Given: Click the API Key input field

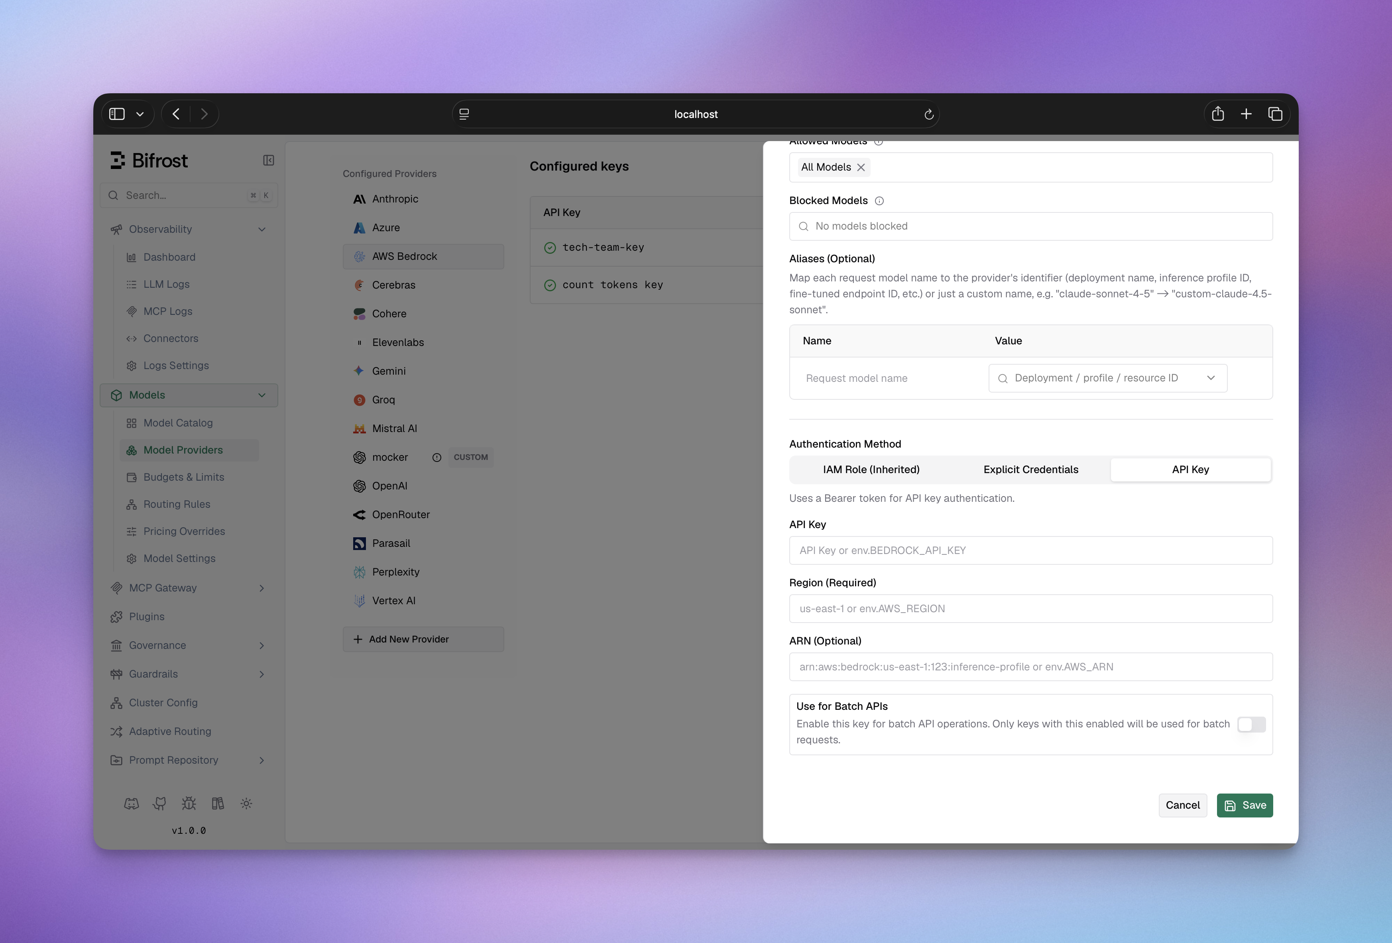Looking at the screenshot, I should click(1031, 550).
